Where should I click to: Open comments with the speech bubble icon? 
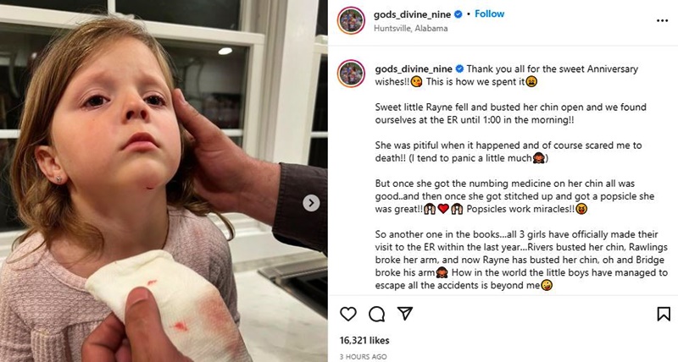point(376,314)
